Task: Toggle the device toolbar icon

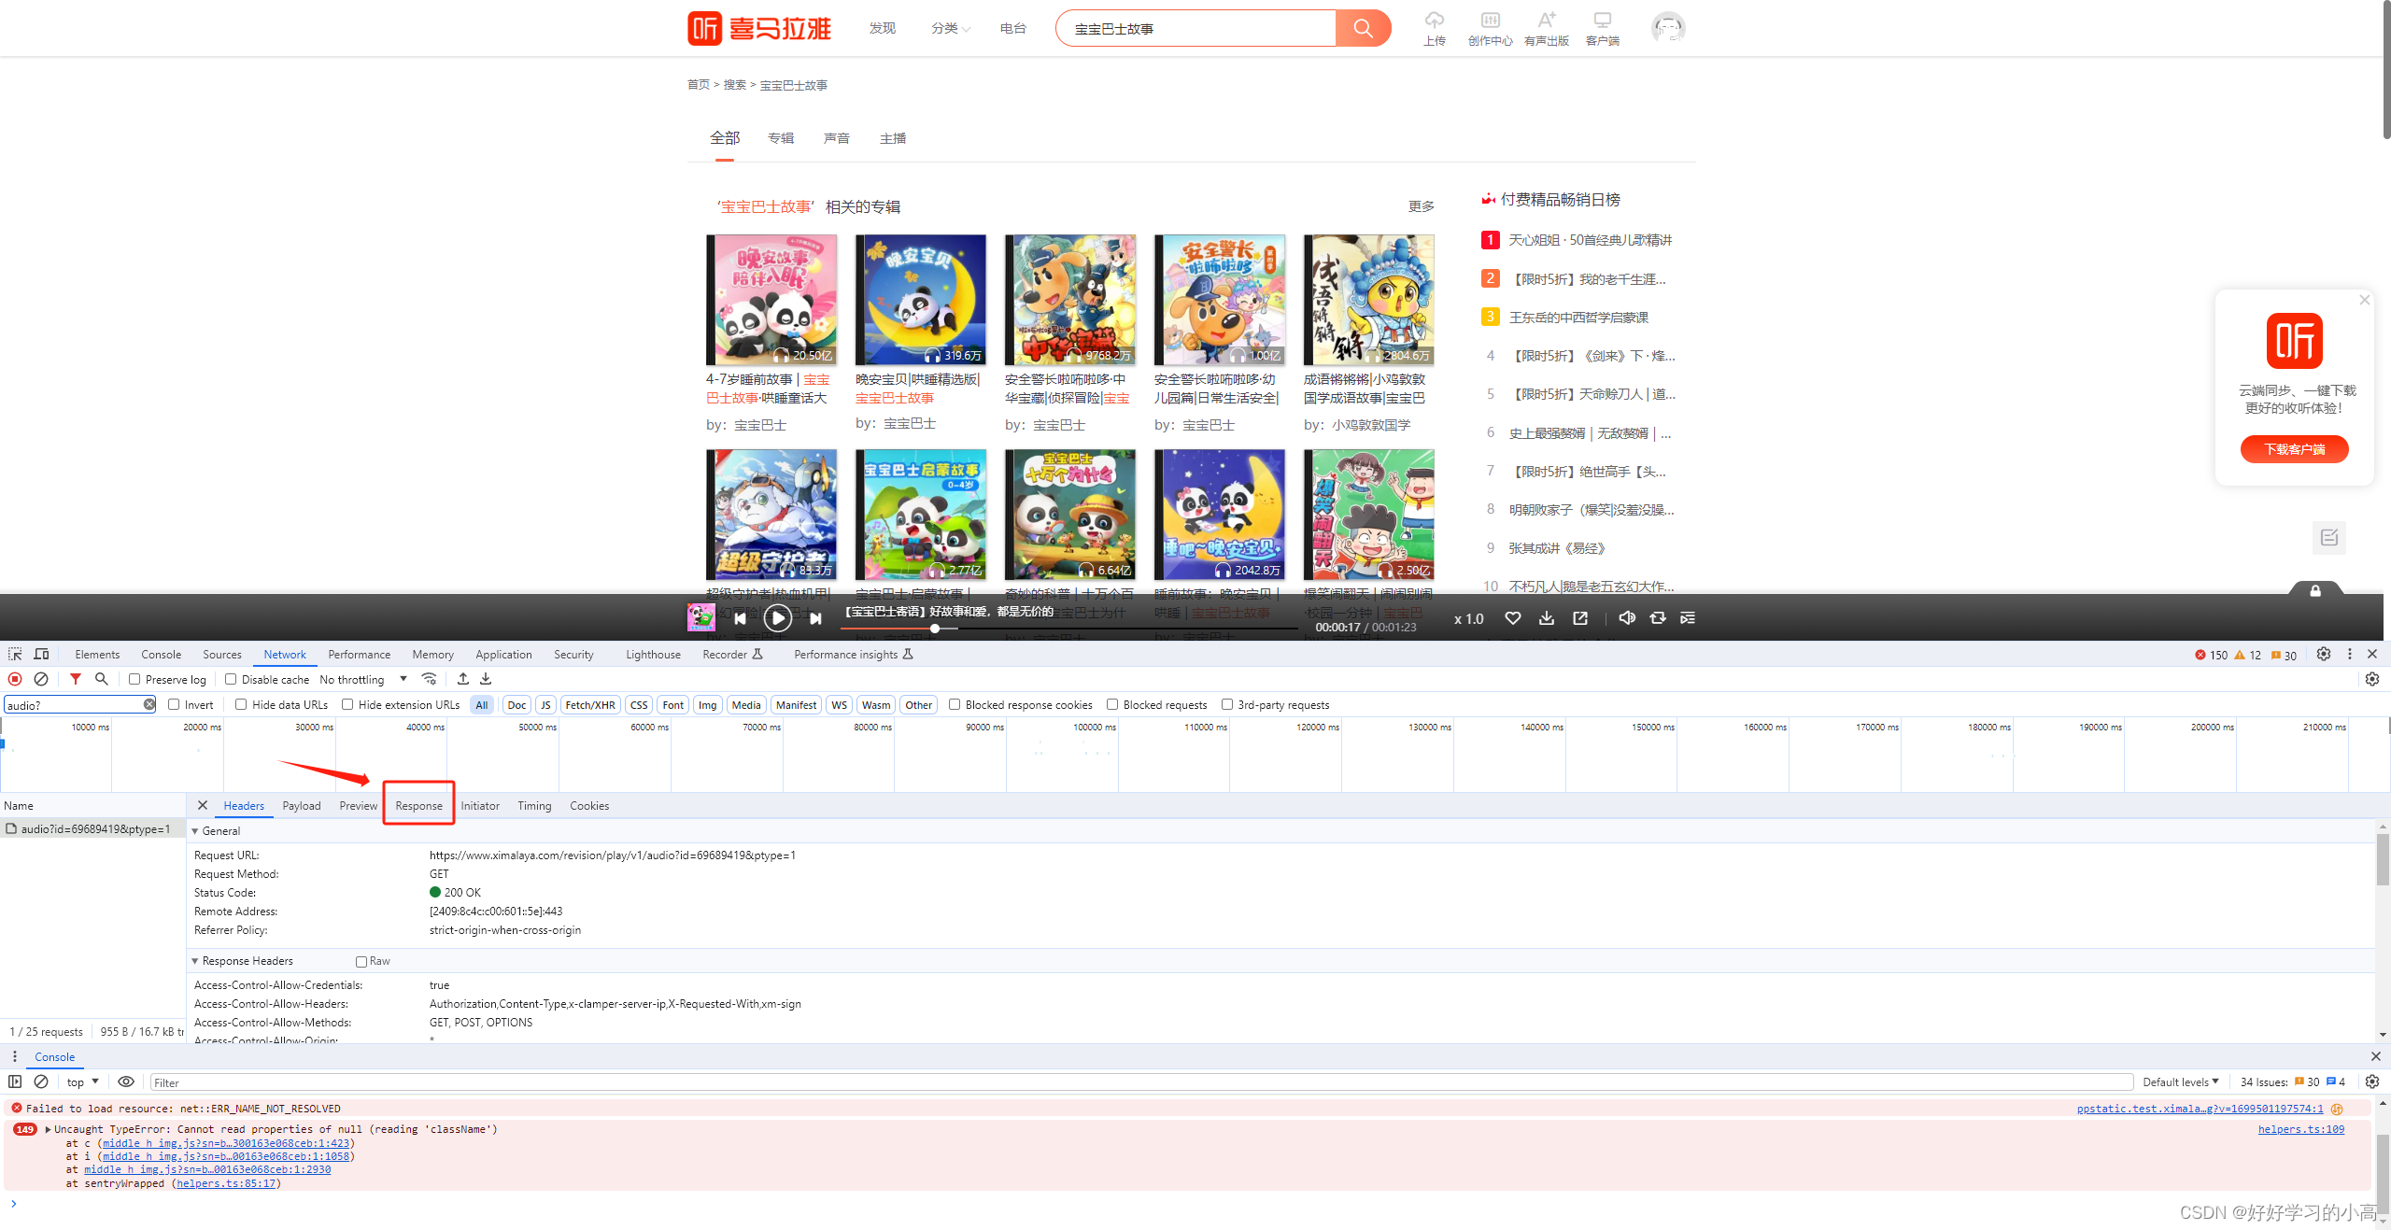Action: [41, 654]
